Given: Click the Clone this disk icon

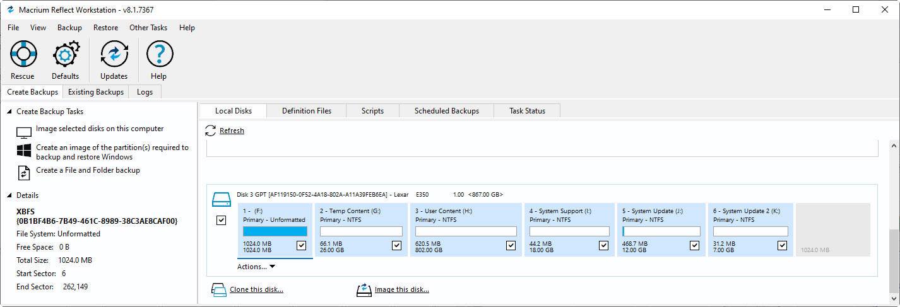Looking at the screenshot, I should (x=218, y=290).
